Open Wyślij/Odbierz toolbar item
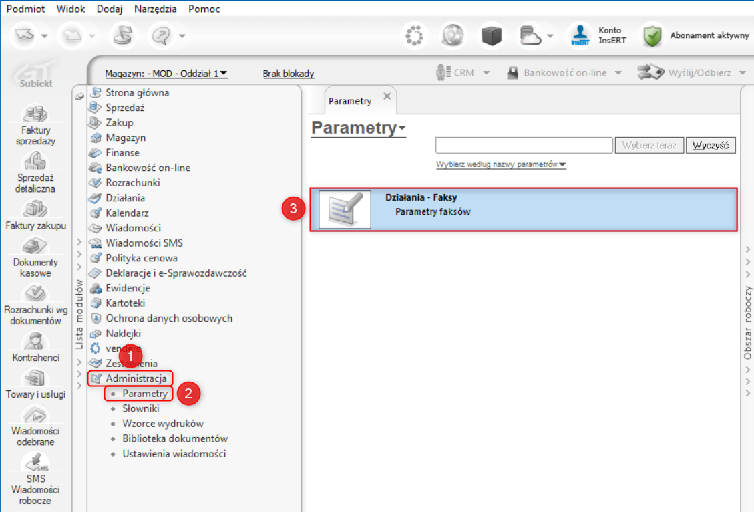 pos(685,73)
